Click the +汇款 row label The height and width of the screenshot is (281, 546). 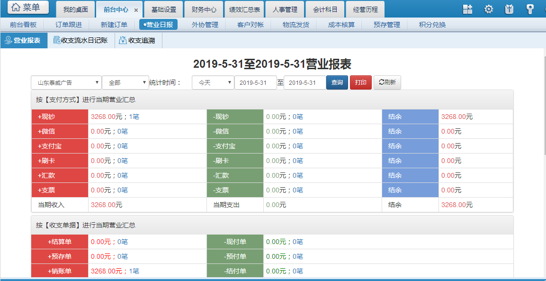tap(60, 175)
